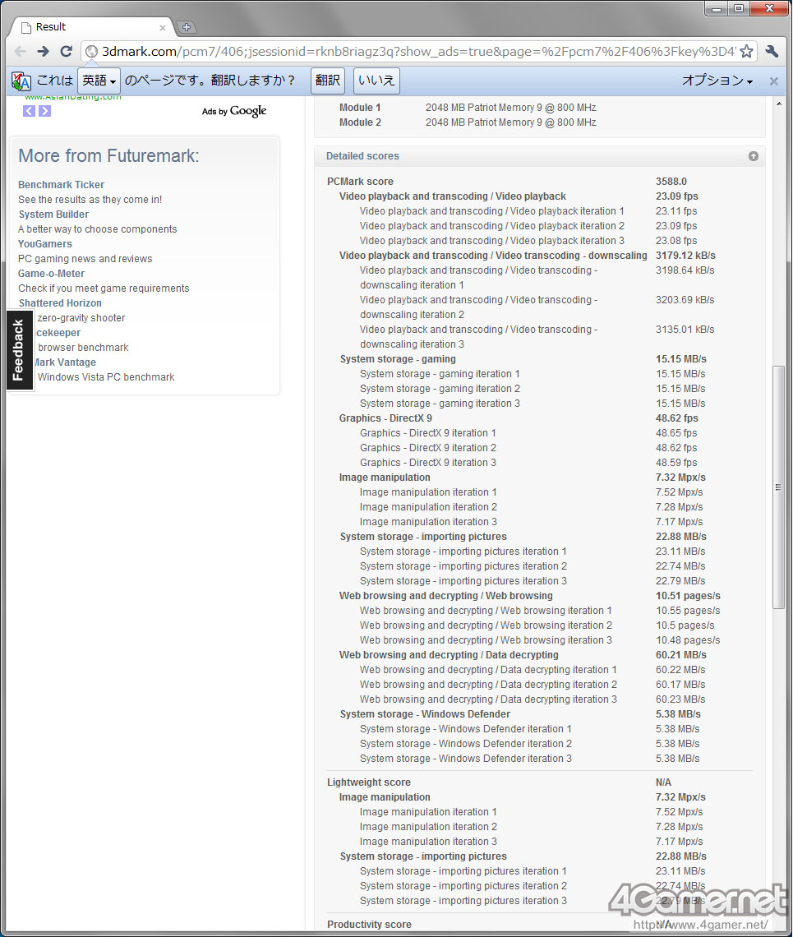Click '60.21 MB/s' decrypting score

click(680, 655)
